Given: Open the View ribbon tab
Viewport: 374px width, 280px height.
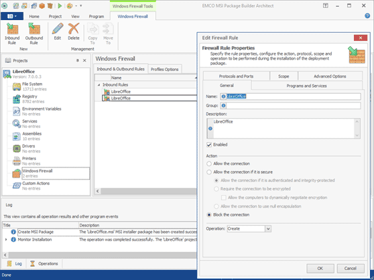Looking at the screenshot, I should pyautogui.click(x=75, y=17).
